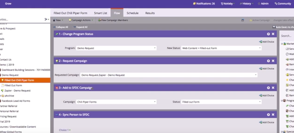Click the window icon left of Active Campaign
Screen dimensions: 294x133
[243, 20]
